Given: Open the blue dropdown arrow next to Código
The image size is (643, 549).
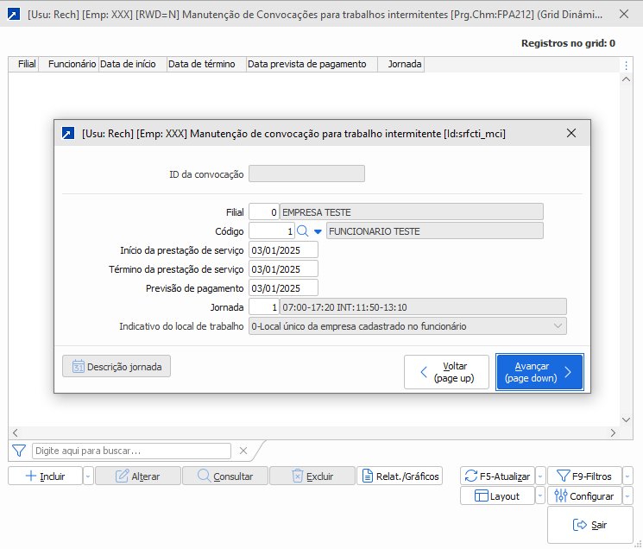Looking at the screenshot, I should click(x=318, y=231).
